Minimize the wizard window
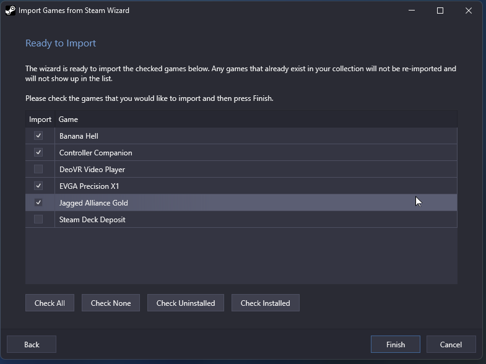Image resolution: width=486 pixels, height=364 pixels. click(412, 11)
